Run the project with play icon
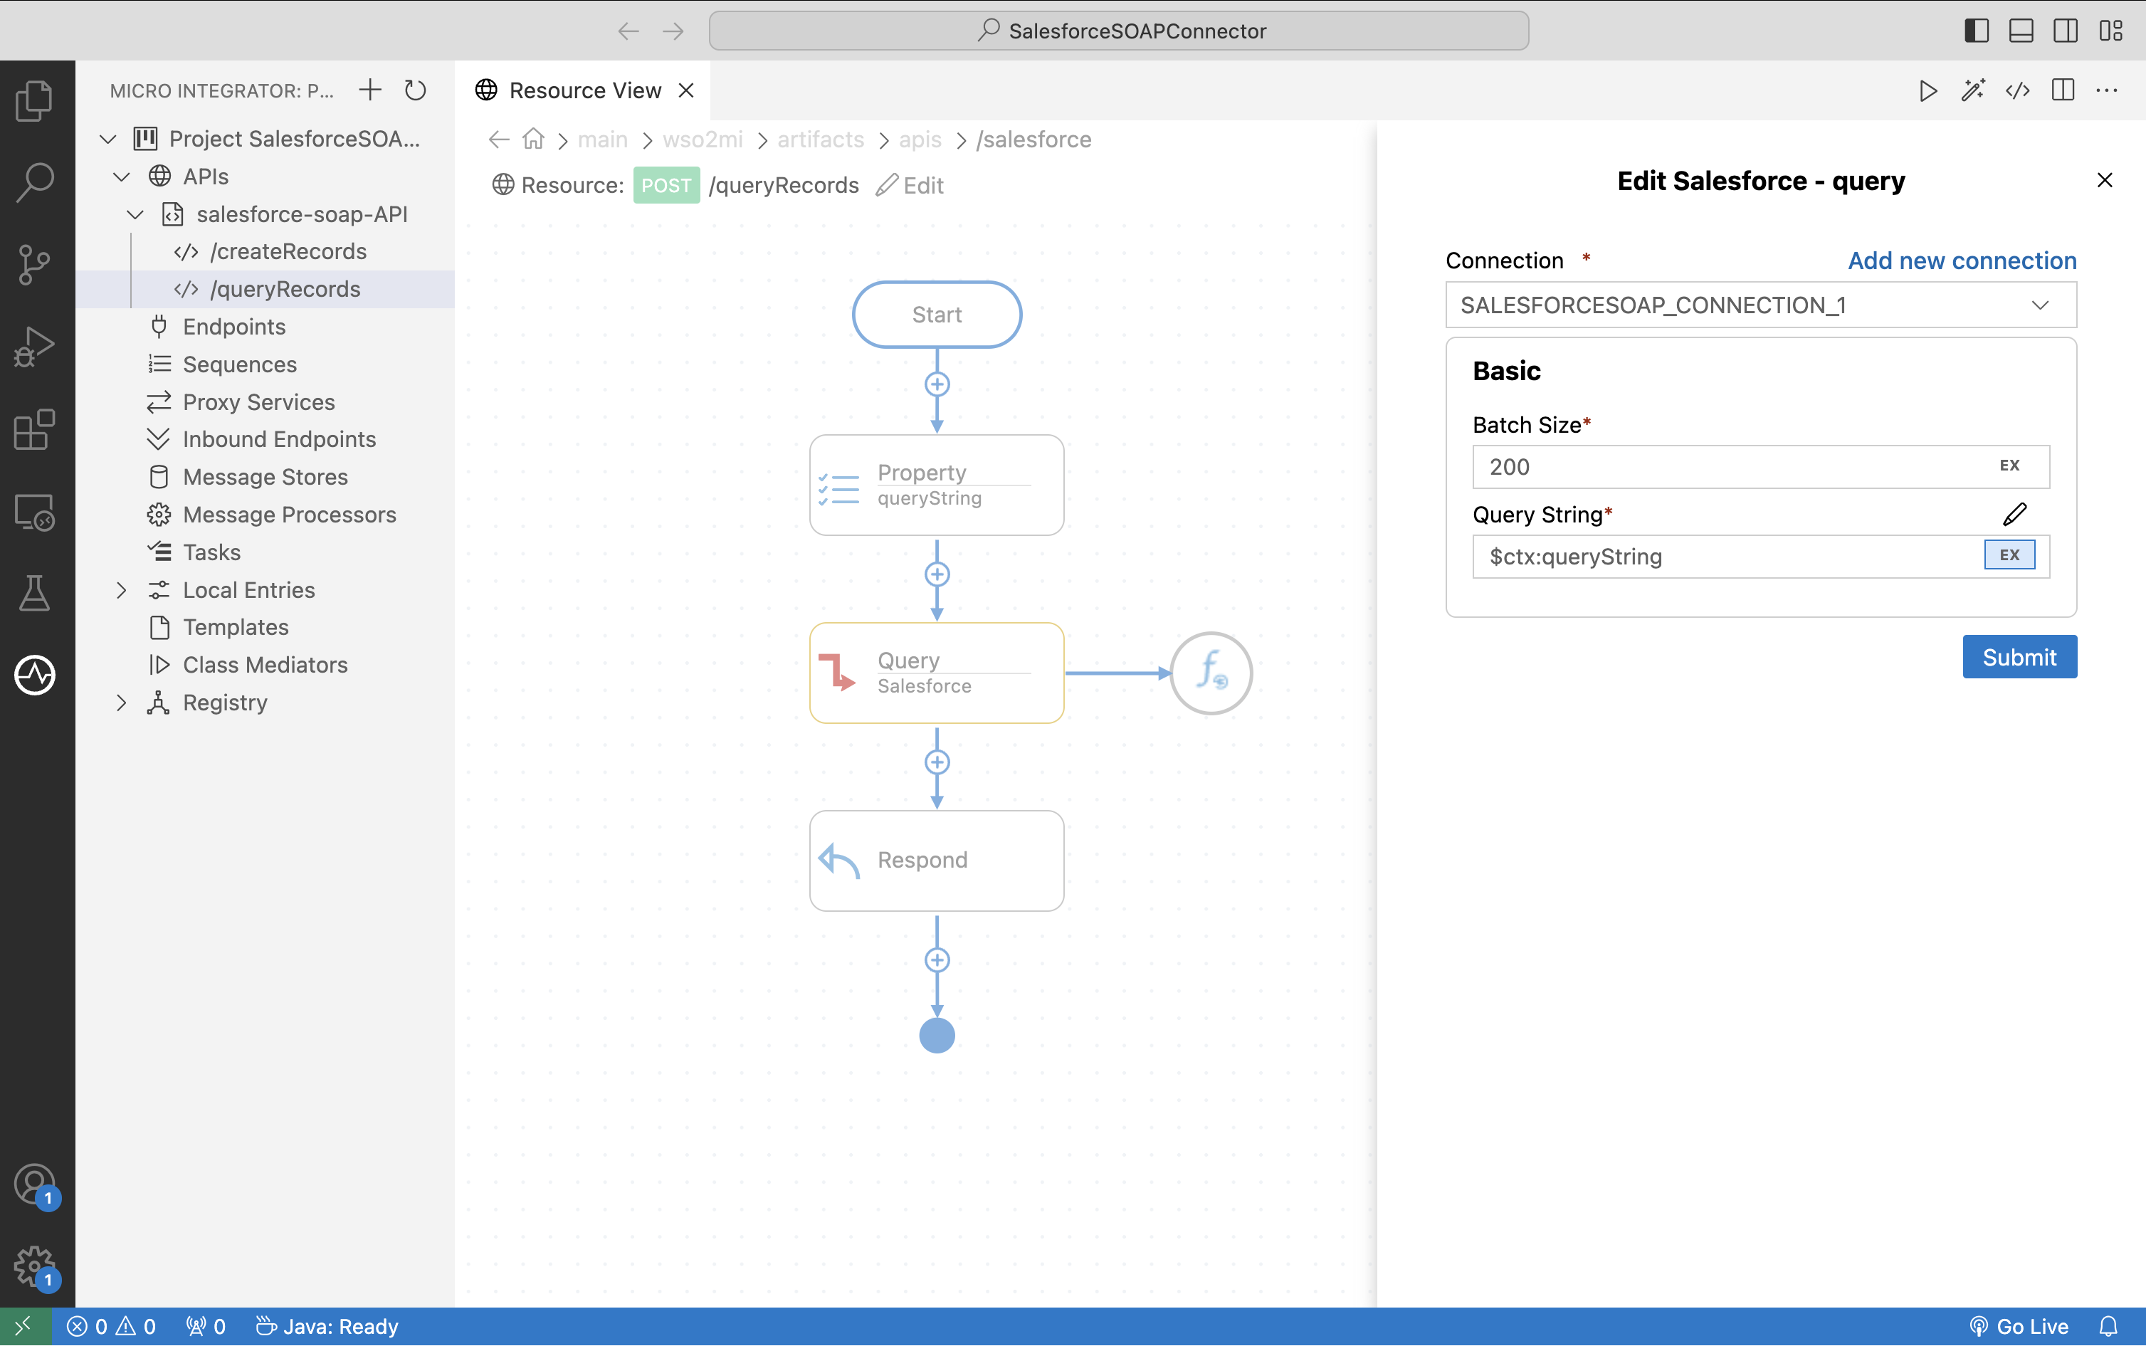This screenshot has height=1346, width=2146. coord(1927,91)
